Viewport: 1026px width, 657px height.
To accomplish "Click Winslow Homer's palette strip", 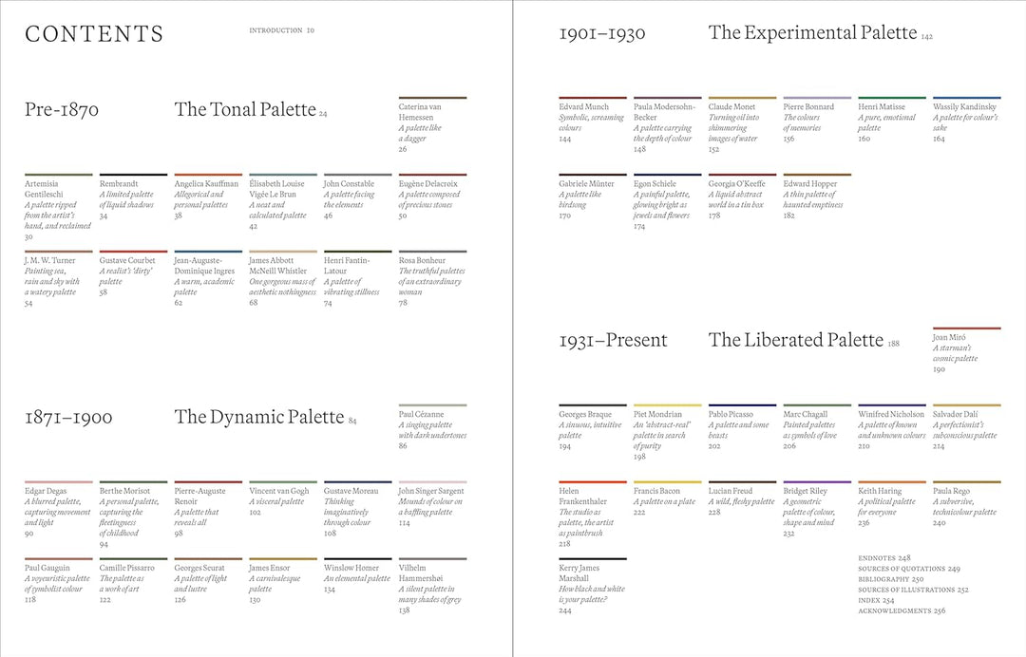I will pos(357,560).
